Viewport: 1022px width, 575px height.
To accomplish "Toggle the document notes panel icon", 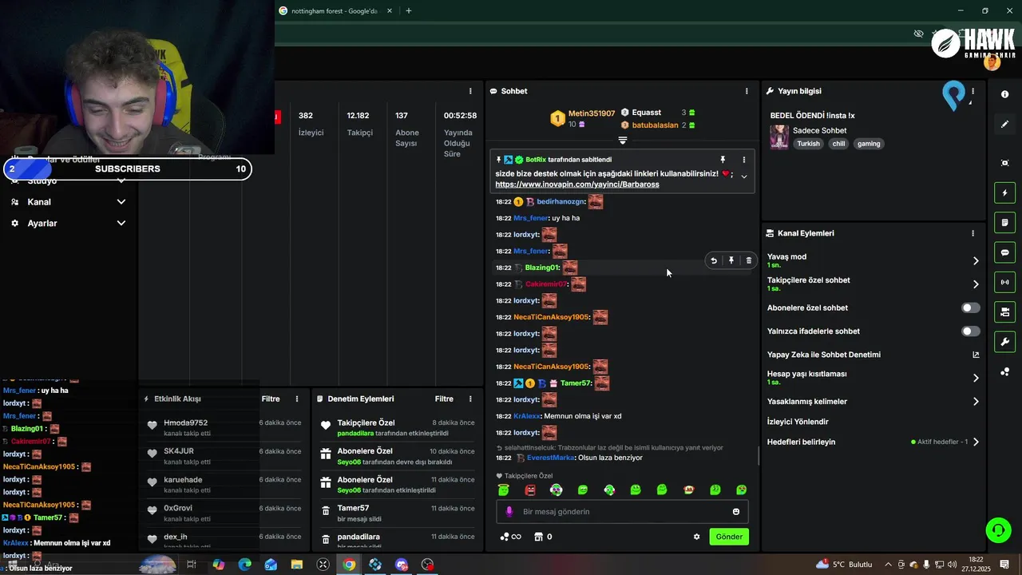I will pos(1004,222).
